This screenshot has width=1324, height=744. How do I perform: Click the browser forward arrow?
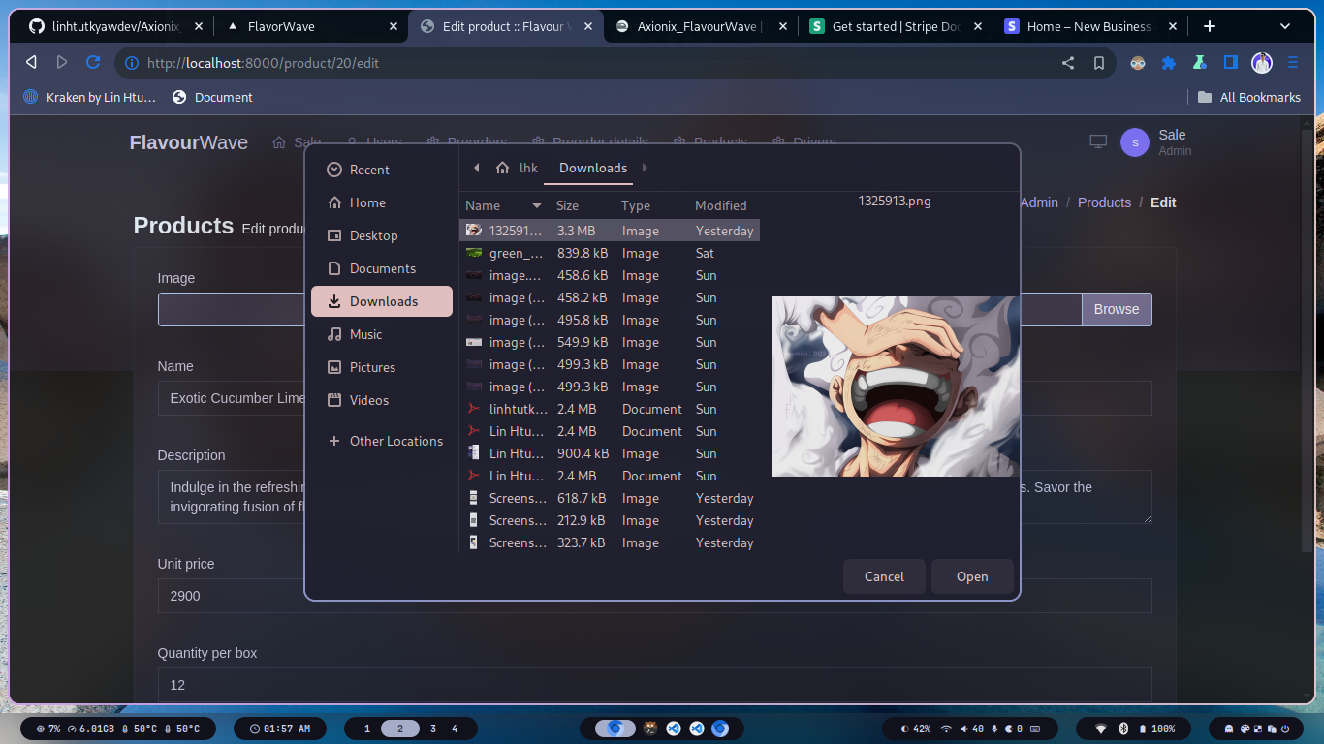(x=62, y=63)
